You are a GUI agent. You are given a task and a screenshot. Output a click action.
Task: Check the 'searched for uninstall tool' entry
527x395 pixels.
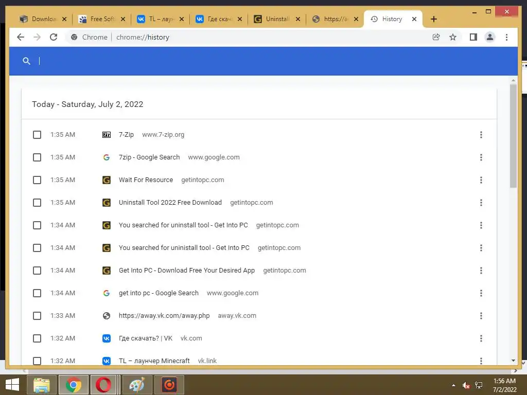tap(37, 225)
